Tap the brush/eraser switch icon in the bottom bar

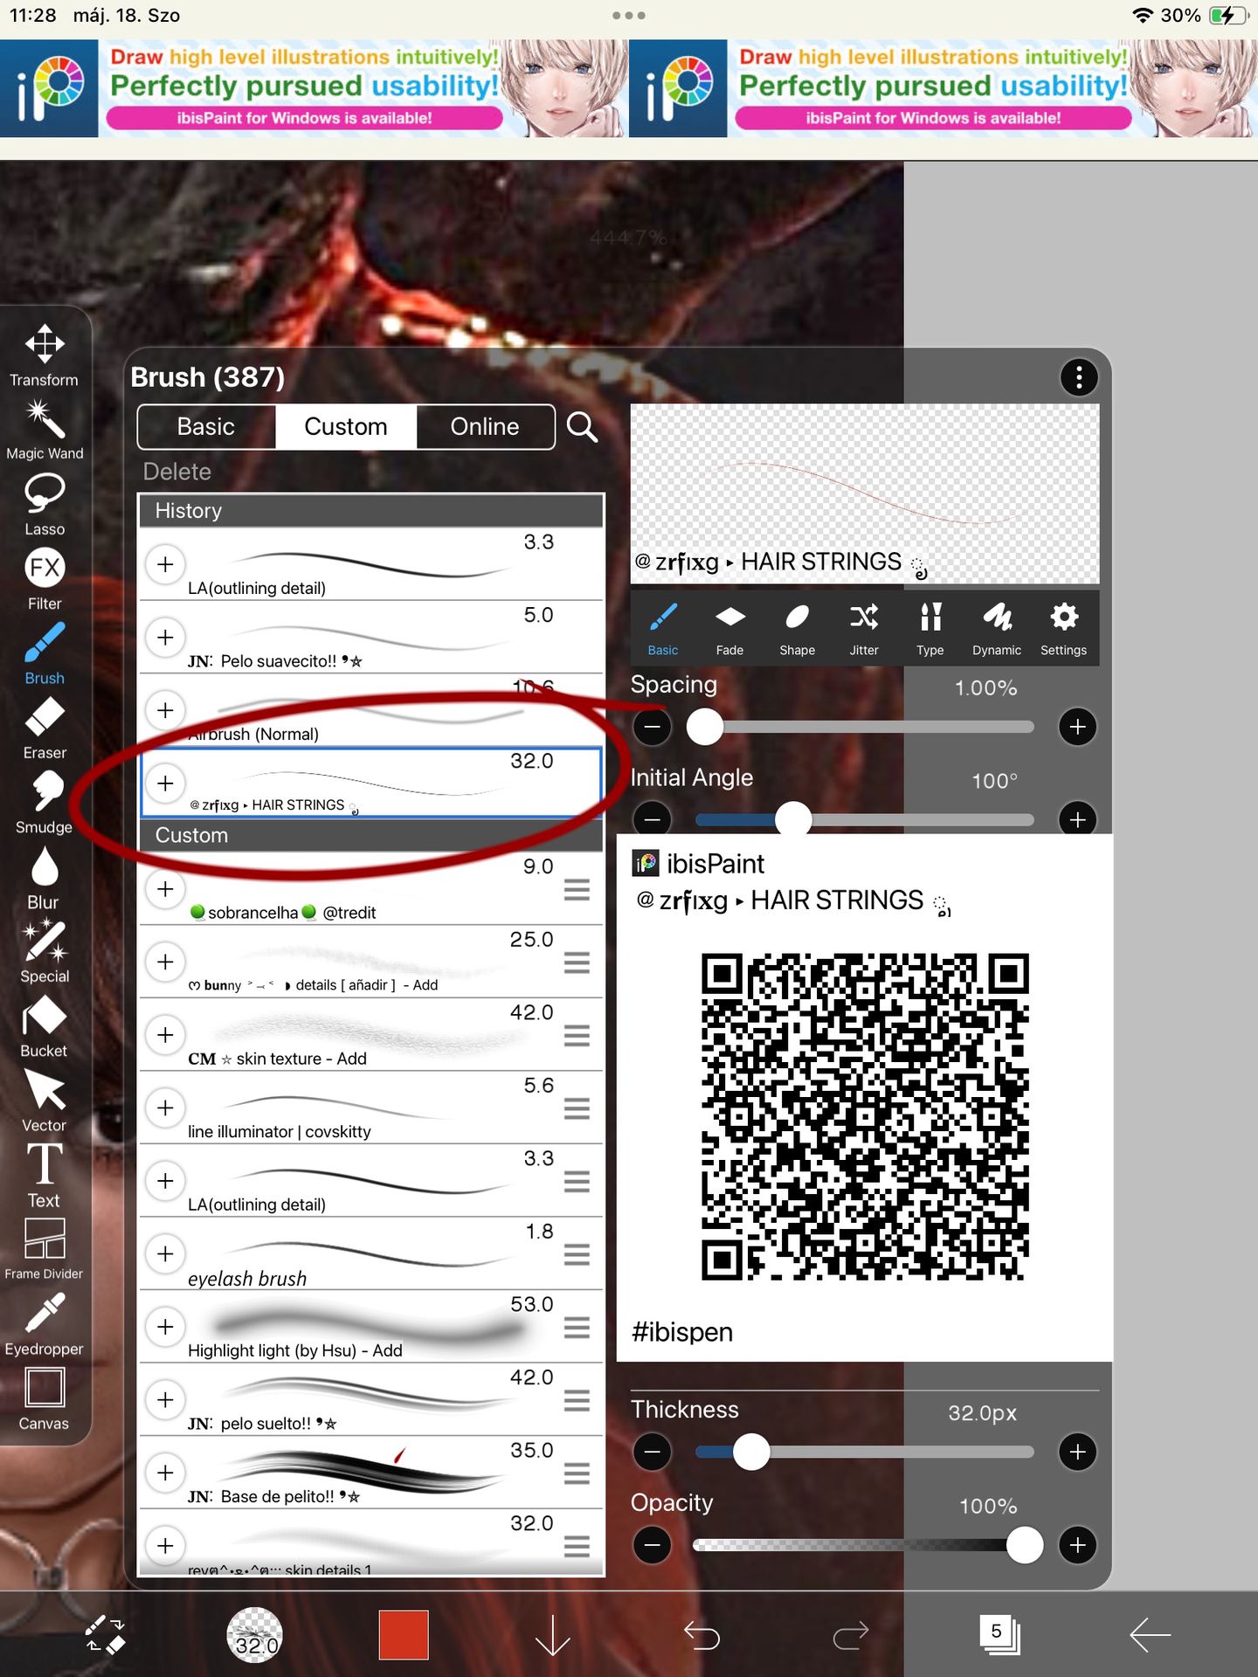106,1634
